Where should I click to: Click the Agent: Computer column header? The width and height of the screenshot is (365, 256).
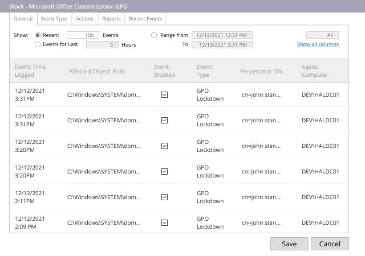tap(315, 71)
